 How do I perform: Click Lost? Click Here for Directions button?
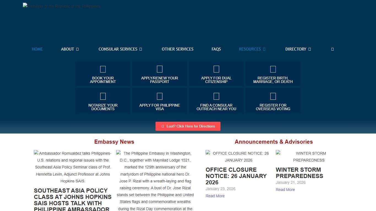188,126
